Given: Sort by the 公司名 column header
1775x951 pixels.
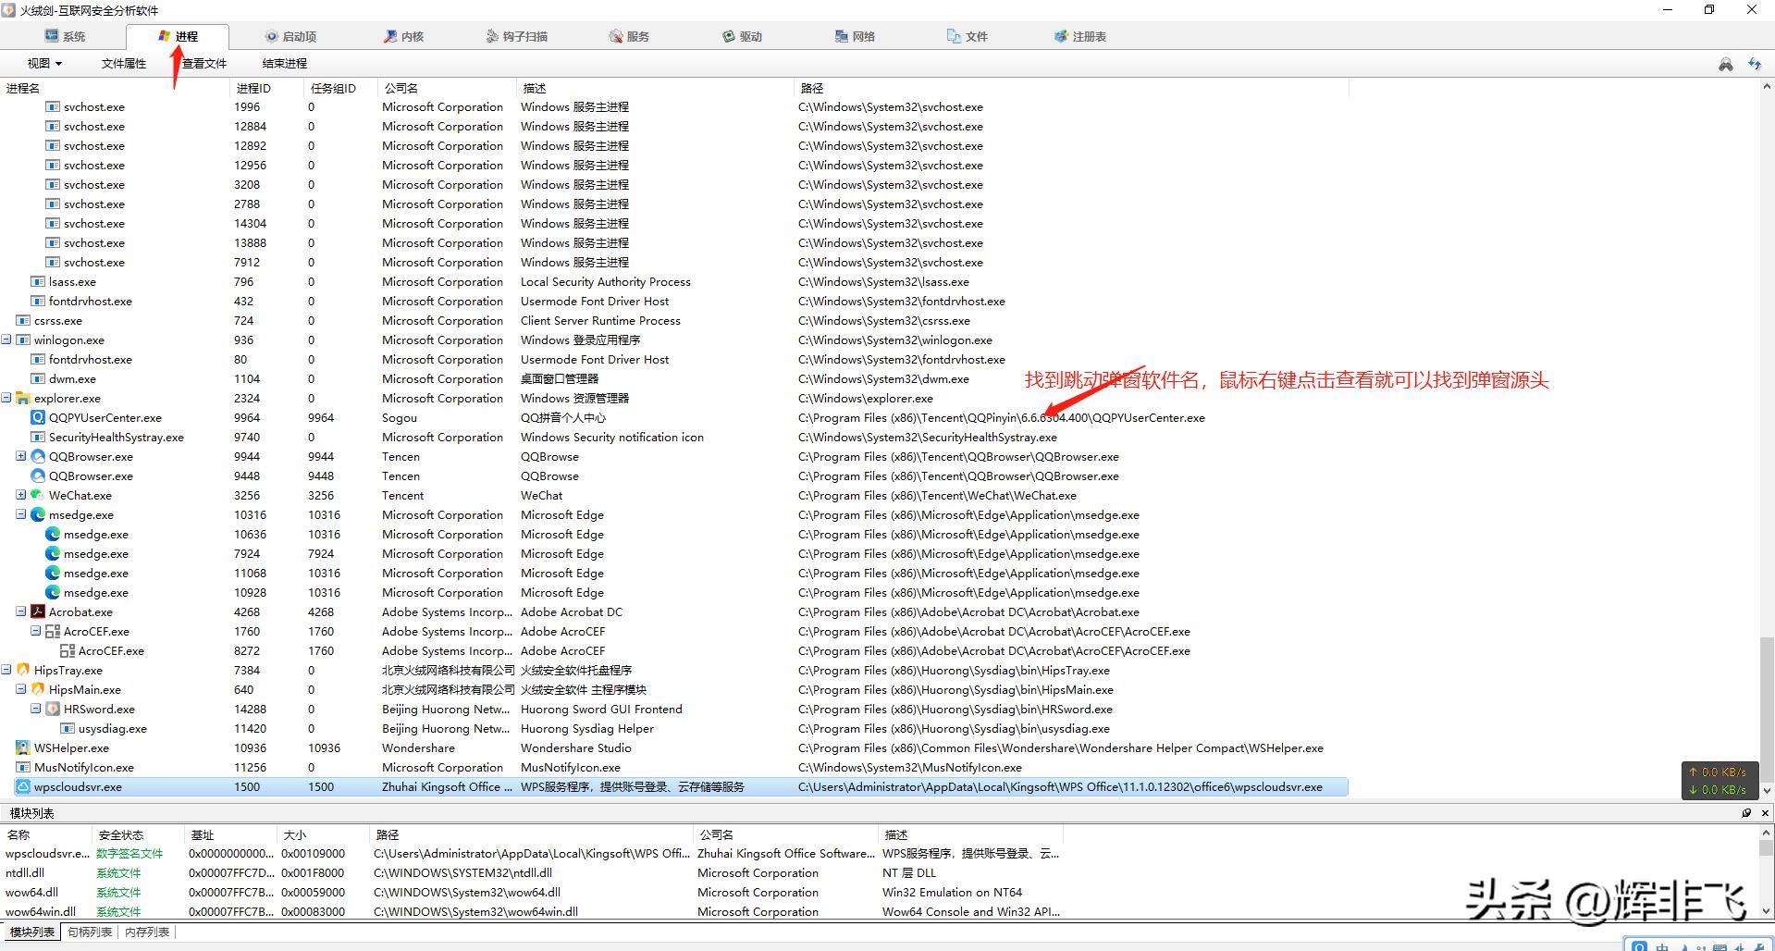Looking at the screenshot, I should 447,89.
